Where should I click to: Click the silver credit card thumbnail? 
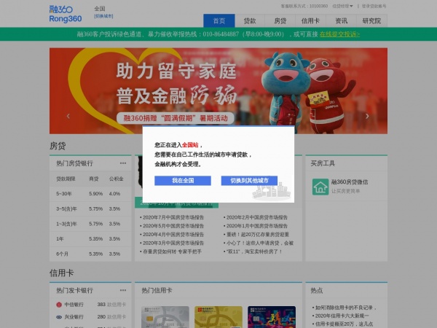(x=165, y=317)
